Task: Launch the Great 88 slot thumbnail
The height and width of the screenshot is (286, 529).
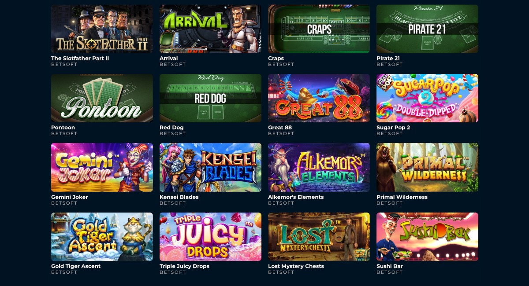Action: click(319, 98)
